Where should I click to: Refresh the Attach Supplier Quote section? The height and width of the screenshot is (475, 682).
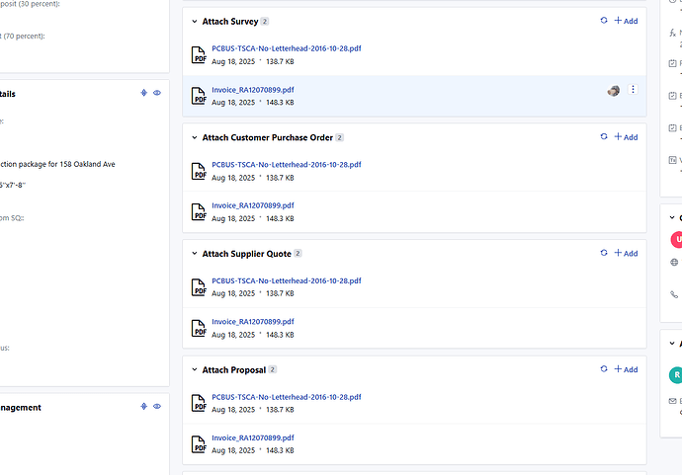point(604,254)
